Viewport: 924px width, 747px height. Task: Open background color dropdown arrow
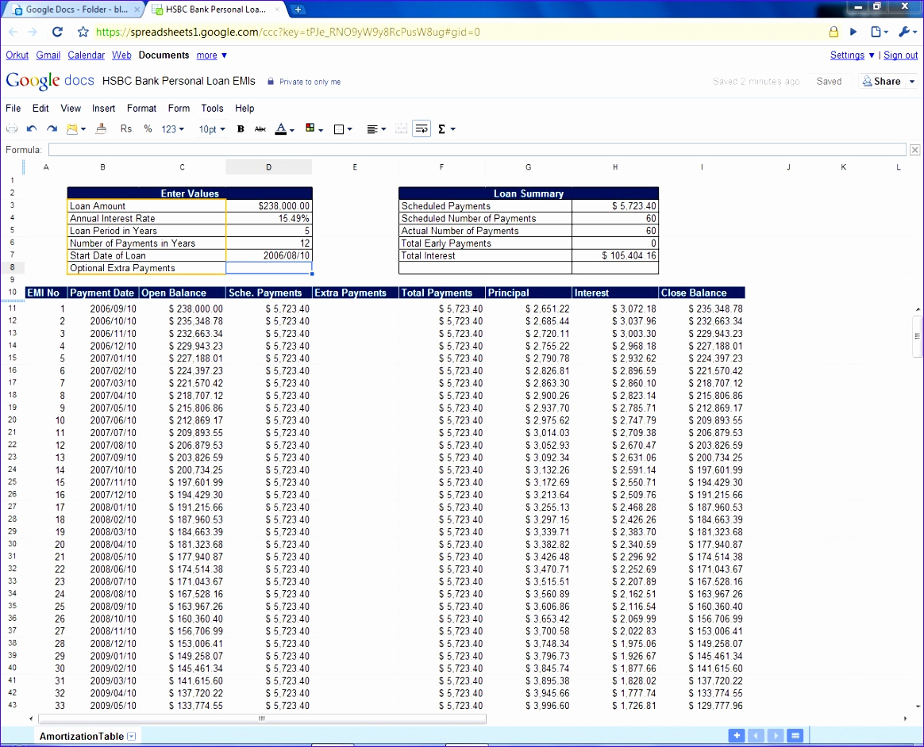[321, 130]
